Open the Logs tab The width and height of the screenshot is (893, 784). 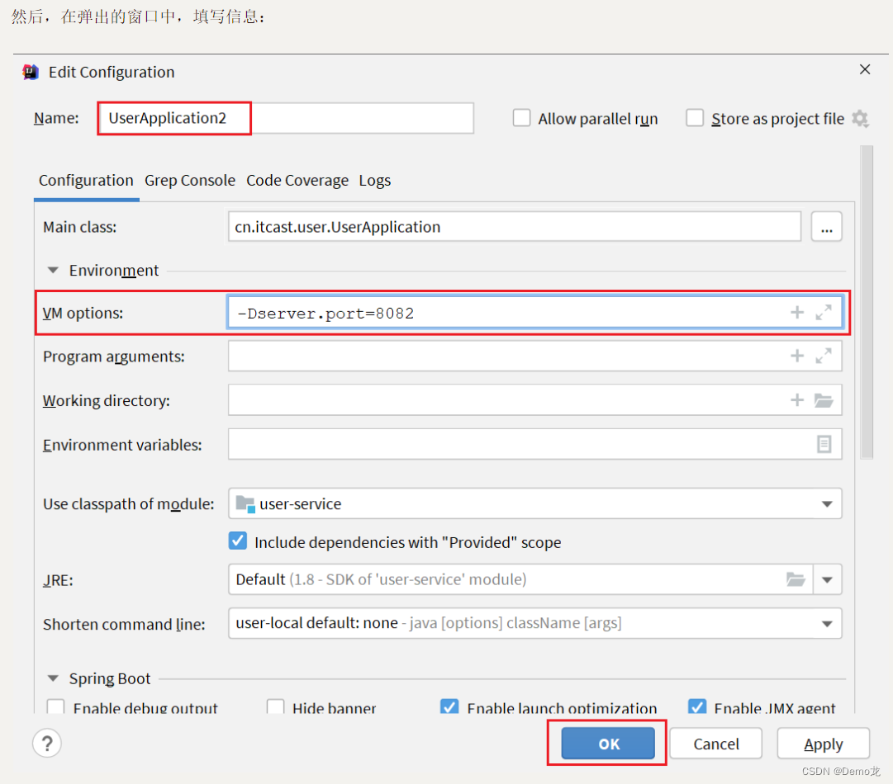point(375,181)
